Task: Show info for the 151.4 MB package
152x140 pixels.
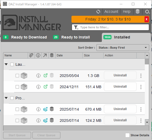Action: [38, 87]
